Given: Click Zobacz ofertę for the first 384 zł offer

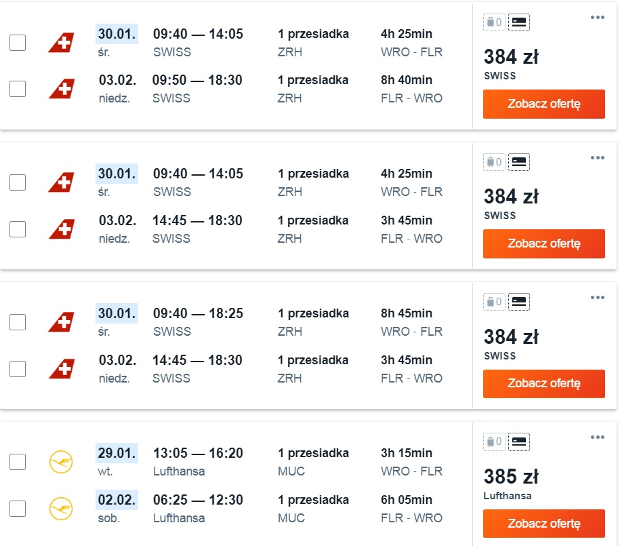Looking at the screenshot, I should [544, 104].
